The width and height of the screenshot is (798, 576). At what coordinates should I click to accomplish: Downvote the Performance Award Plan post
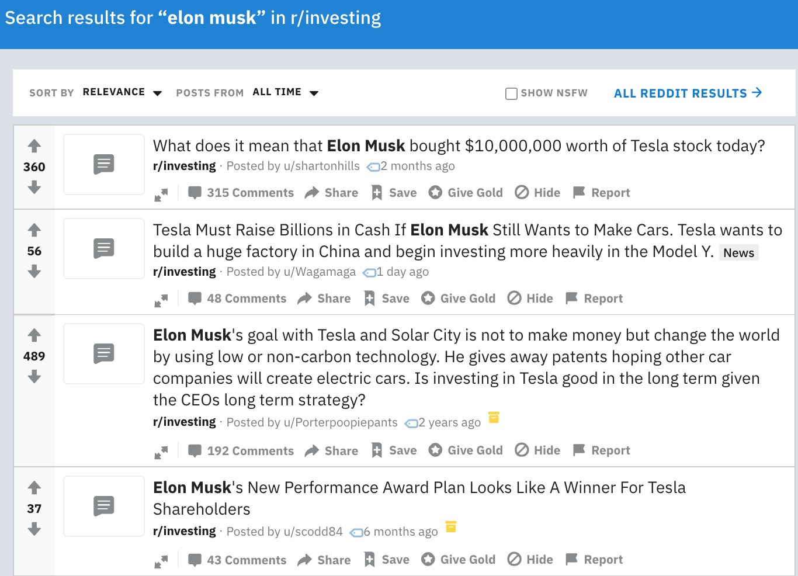34,529
